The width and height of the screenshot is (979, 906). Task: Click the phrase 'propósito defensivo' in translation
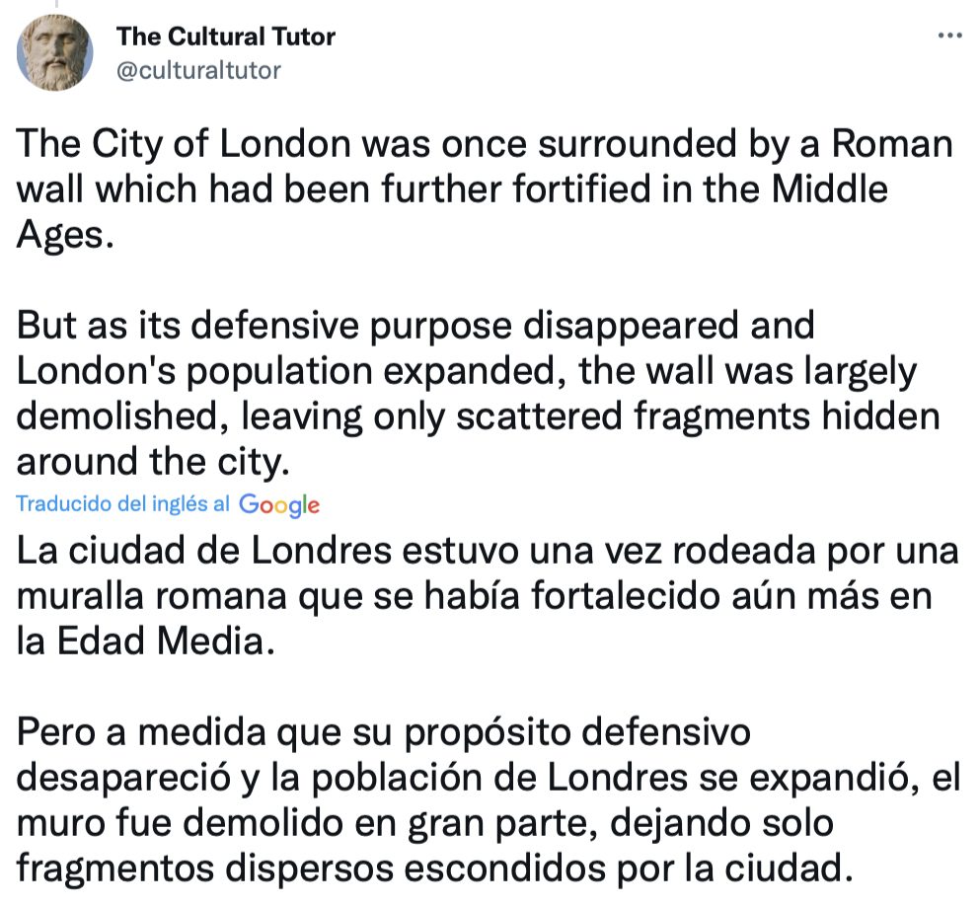[x=565, y=733]
